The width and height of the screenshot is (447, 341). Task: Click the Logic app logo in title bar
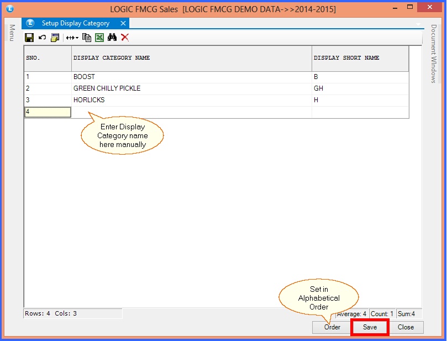(x=10, y=9)
